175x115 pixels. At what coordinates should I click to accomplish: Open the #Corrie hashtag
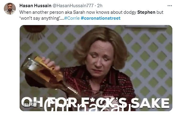click(72, 18)
